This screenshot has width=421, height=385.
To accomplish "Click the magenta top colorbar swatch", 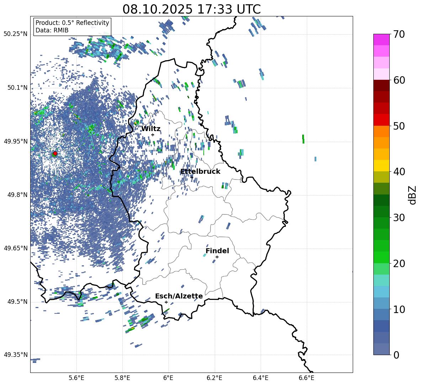I will [x=381, y=40].
